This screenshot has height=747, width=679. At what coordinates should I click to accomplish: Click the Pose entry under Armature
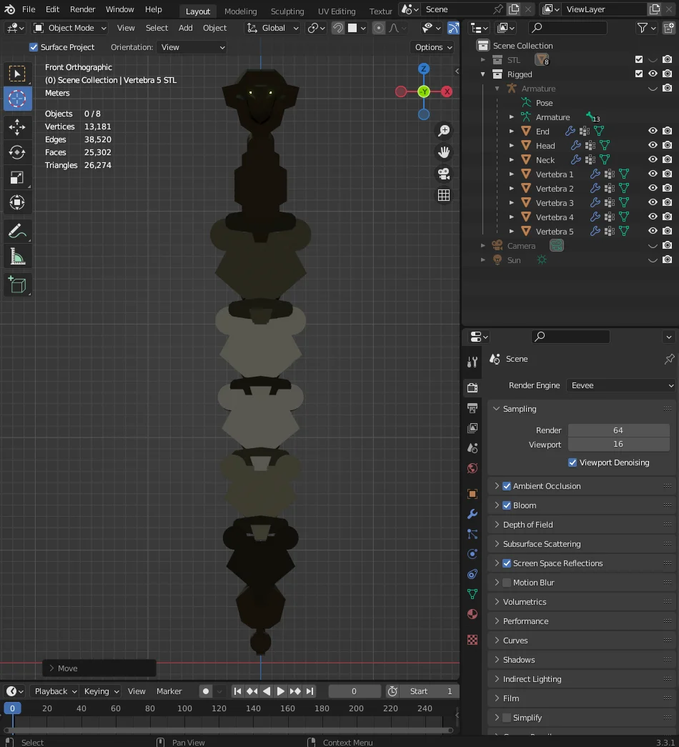pos(543,102)
